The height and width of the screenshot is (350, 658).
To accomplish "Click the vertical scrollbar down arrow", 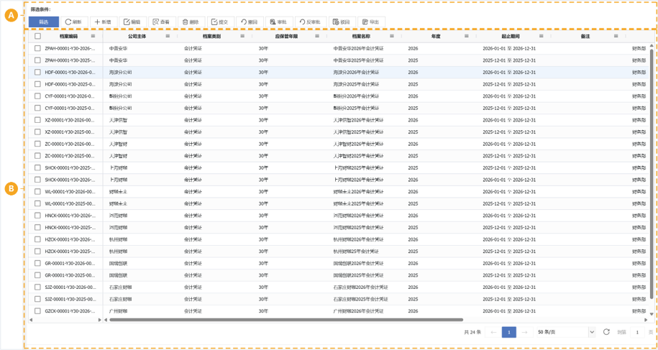I will coord(652,314).
